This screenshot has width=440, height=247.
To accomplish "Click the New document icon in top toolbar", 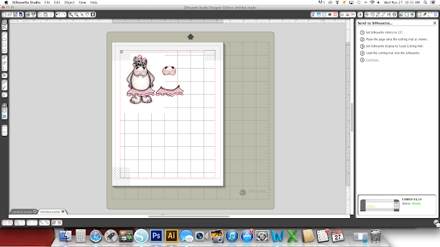I will coord(5,14).
